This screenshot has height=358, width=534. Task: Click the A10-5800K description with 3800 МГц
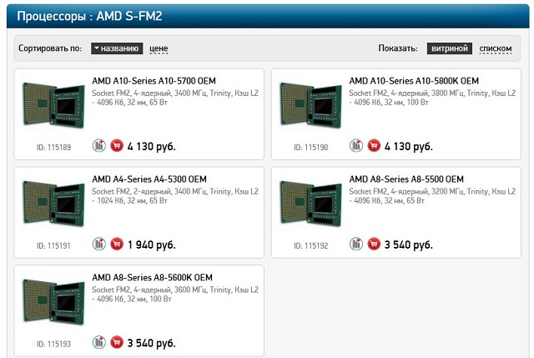pyautogui.click(x=432, y=98)
